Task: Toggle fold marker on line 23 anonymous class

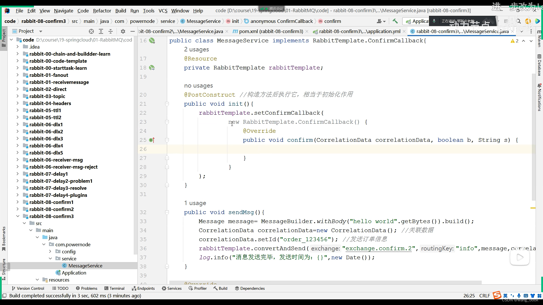Action: click(x=167, y=122)
